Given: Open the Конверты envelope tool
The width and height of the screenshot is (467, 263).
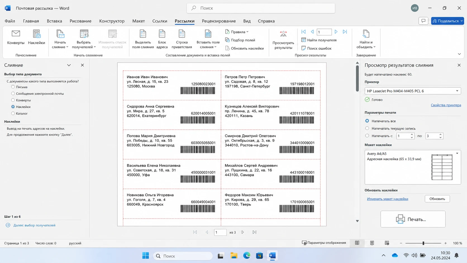Looking at the screenshot, I should click(16, 37).
